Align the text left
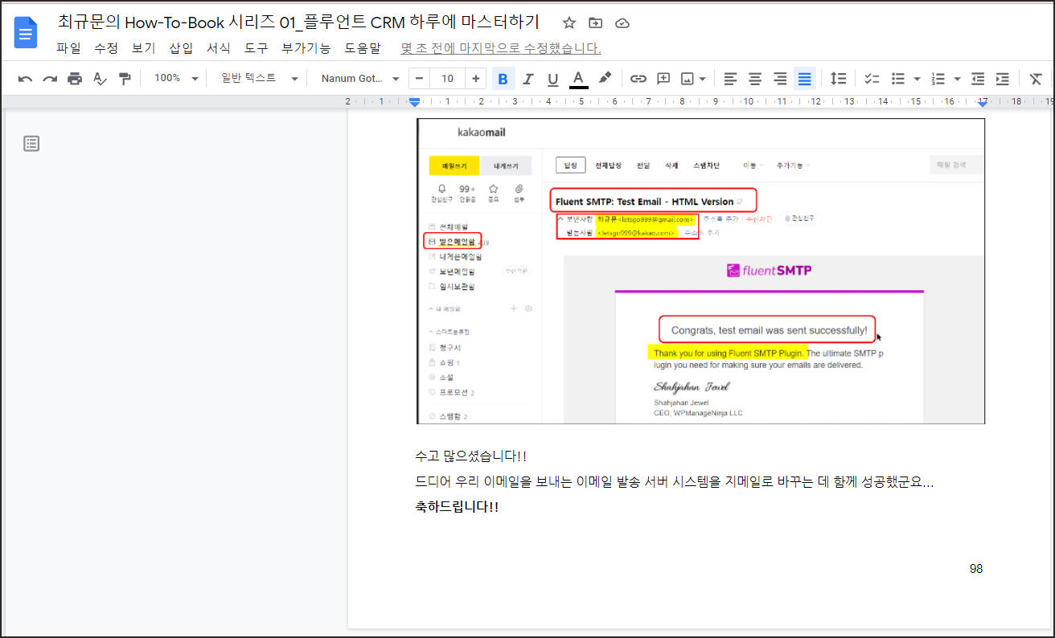 pyautogui.click(x=730, y=79)
